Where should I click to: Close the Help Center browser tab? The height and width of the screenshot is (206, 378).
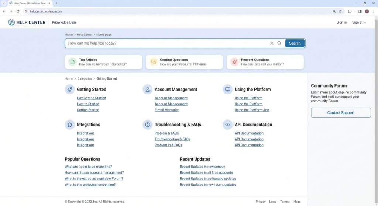[49, 3]
